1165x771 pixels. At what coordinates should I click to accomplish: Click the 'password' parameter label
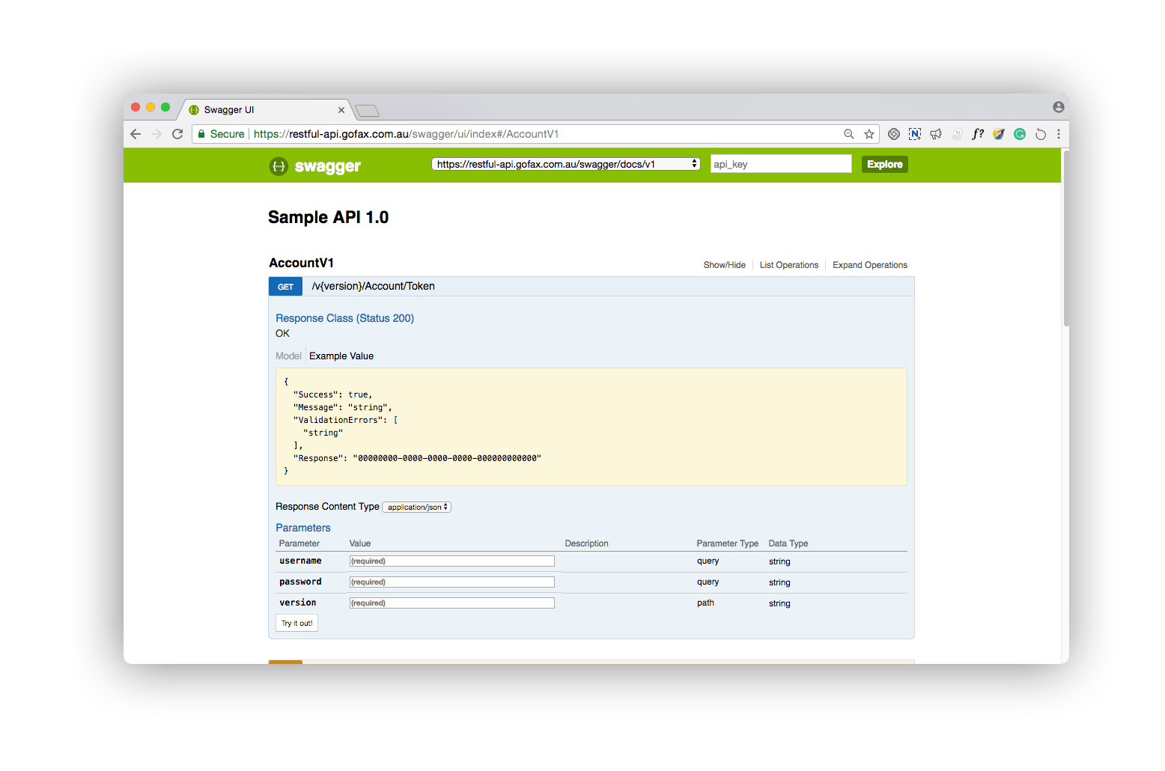[300, 582]
